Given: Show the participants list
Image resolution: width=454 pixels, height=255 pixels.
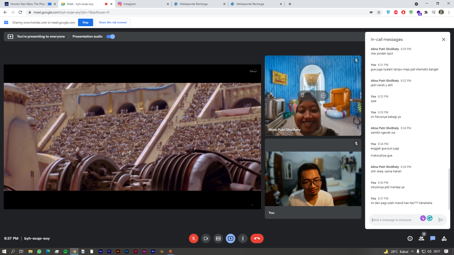Looking at the screenshot, I should 421,238.
